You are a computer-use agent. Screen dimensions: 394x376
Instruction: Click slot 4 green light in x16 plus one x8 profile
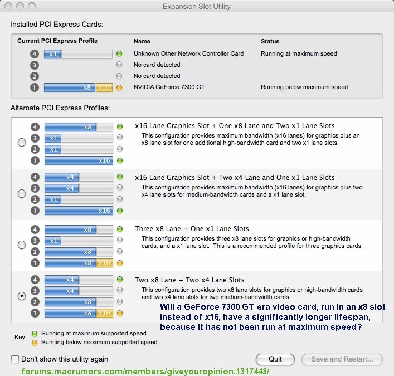120,126
